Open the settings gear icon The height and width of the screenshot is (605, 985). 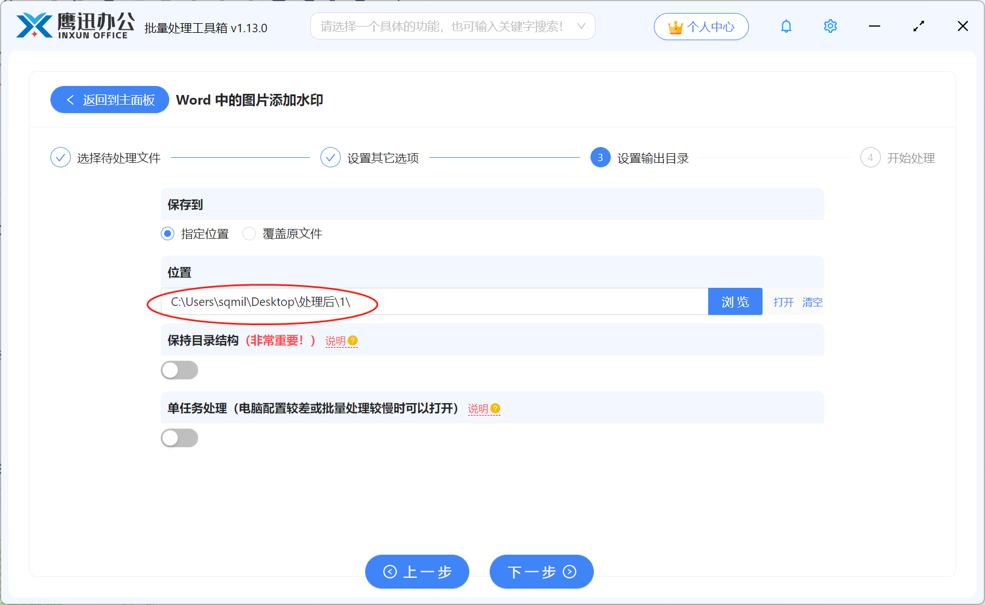(x=830, y=26)
